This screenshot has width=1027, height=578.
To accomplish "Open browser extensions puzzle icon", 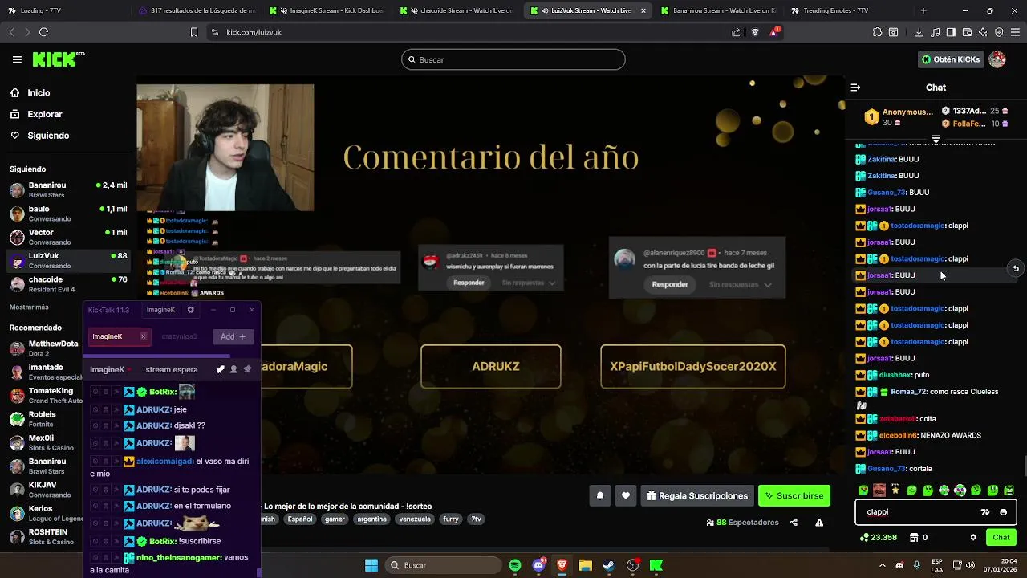I will click(877, 32).
